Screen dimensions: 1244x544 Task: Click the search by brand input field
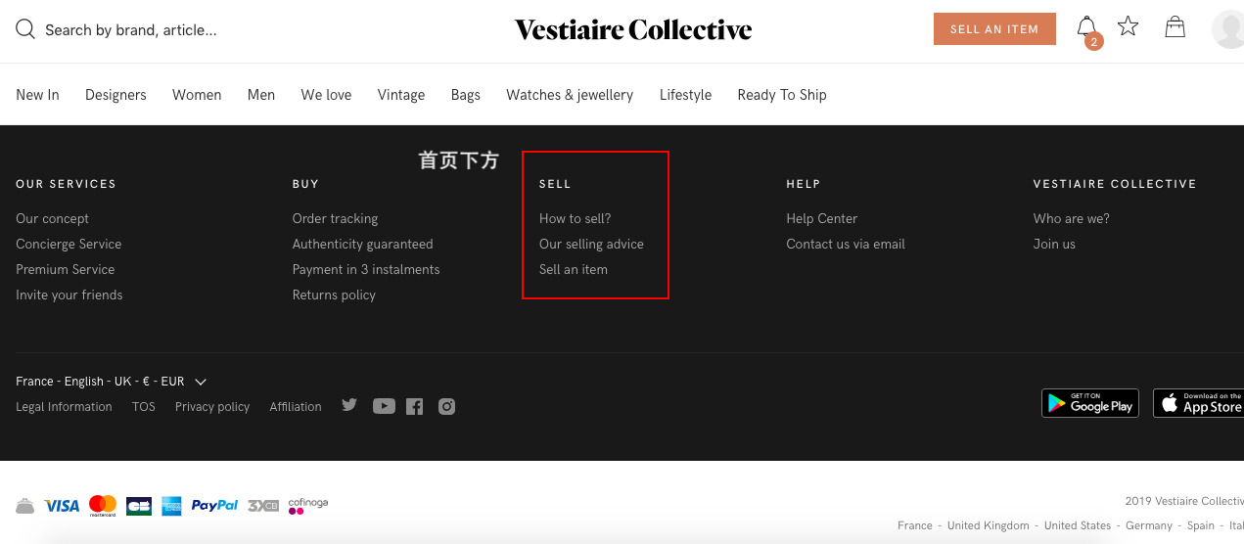pos(131,30)
